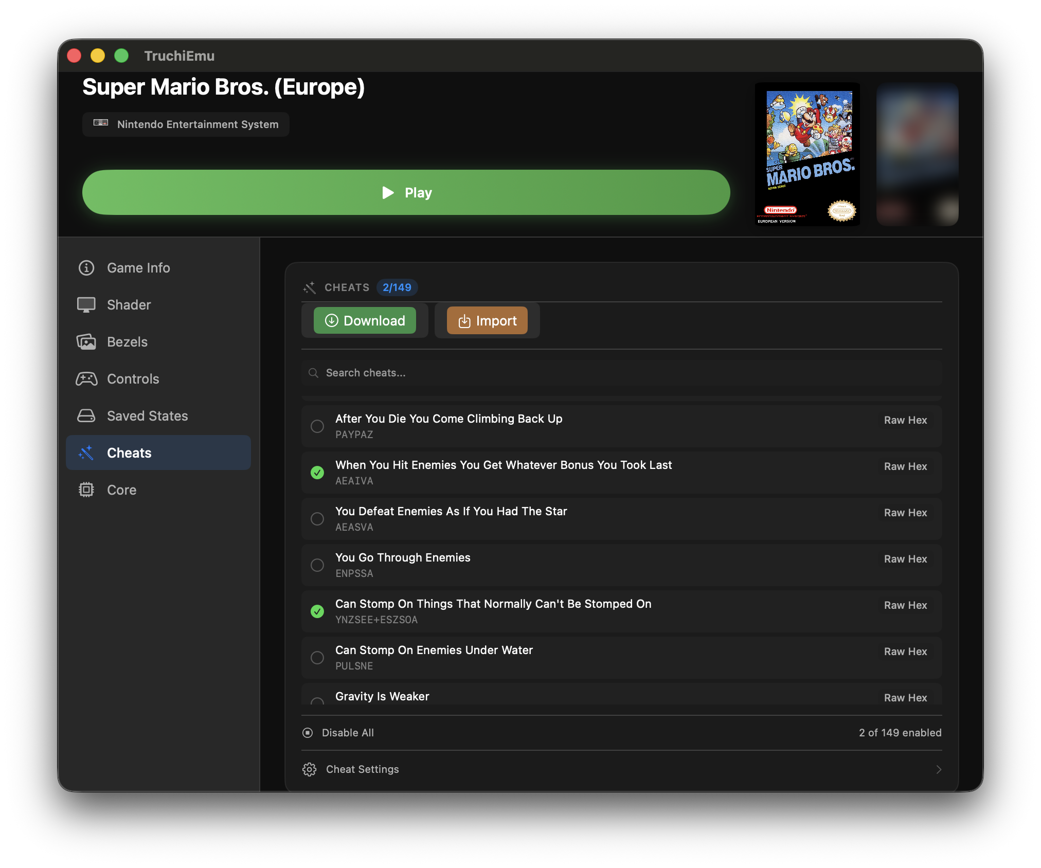Screen dimensions: 1041x868
Task: Click the 2/149 cheats count badge
Action: pyautogui.click(x=397, y=287)
